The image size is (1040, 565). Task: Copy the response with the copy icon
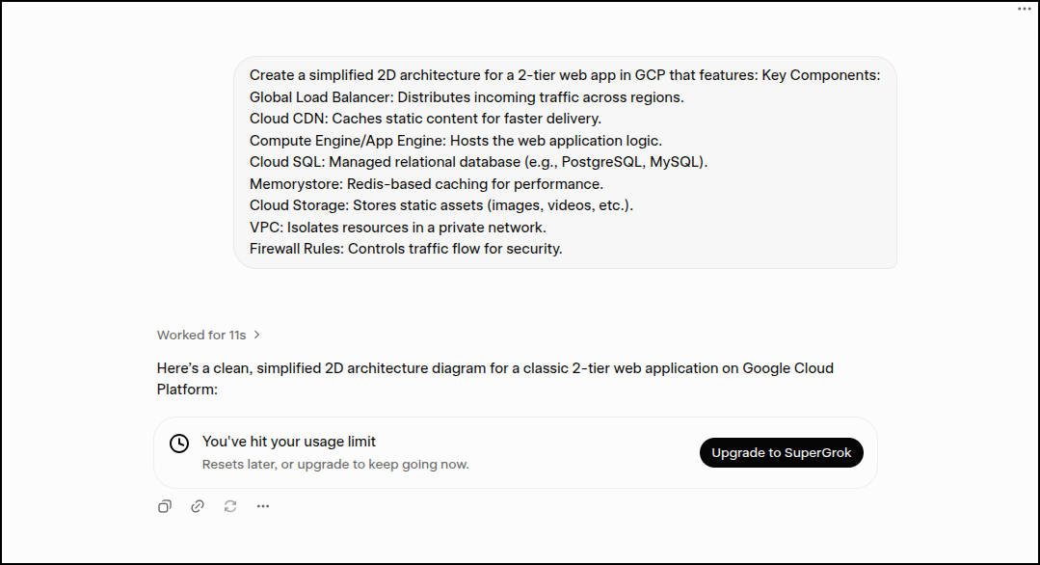(x=165, y=506)
